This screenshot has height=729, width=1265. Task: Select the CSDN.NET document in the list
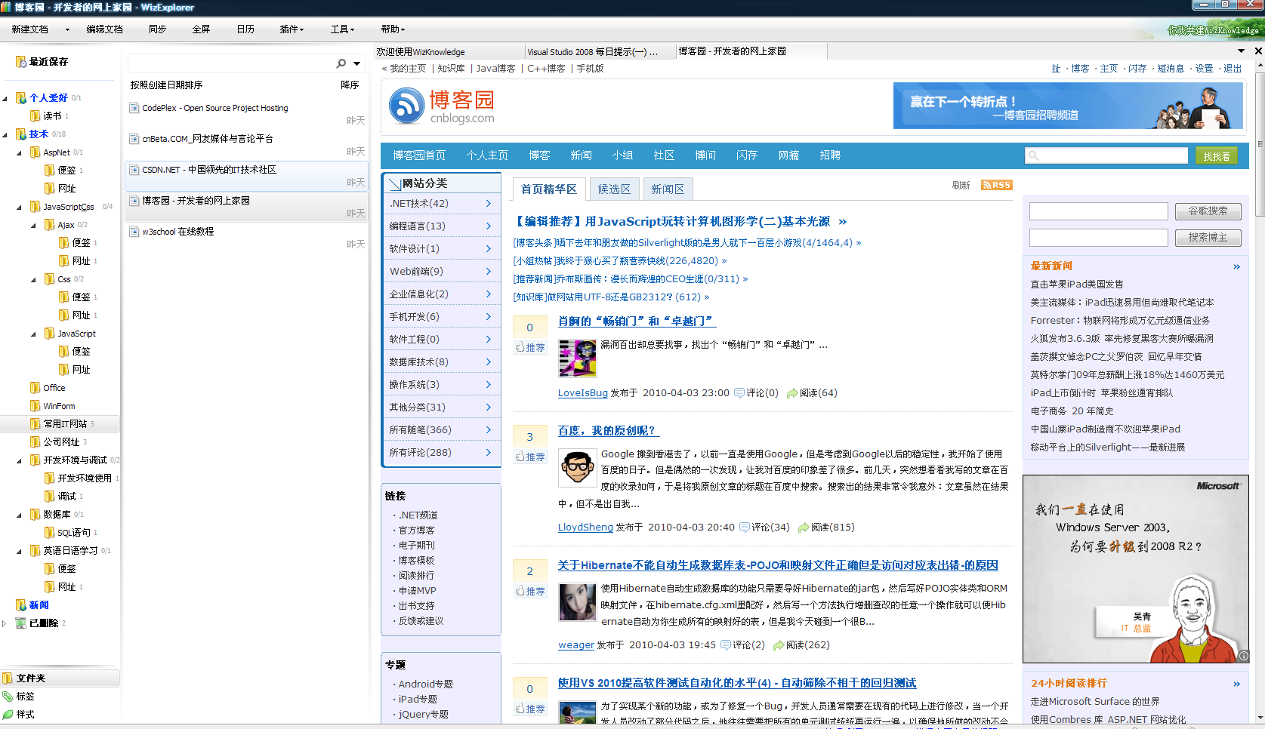pyautogui.click(x=246, y=176)
